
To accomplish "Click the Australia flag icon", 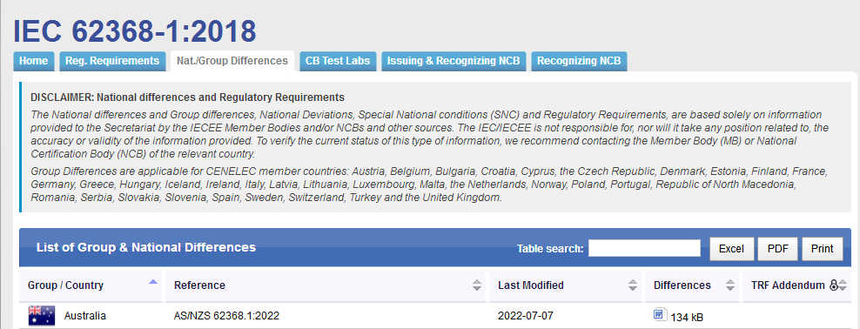I will pos(42,316).
